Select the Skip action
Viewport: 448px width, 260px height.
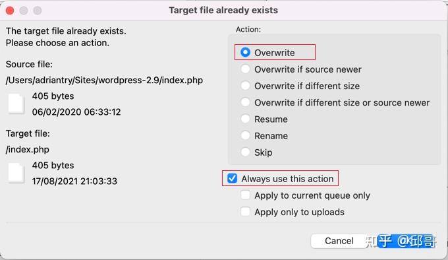[245, 152]
